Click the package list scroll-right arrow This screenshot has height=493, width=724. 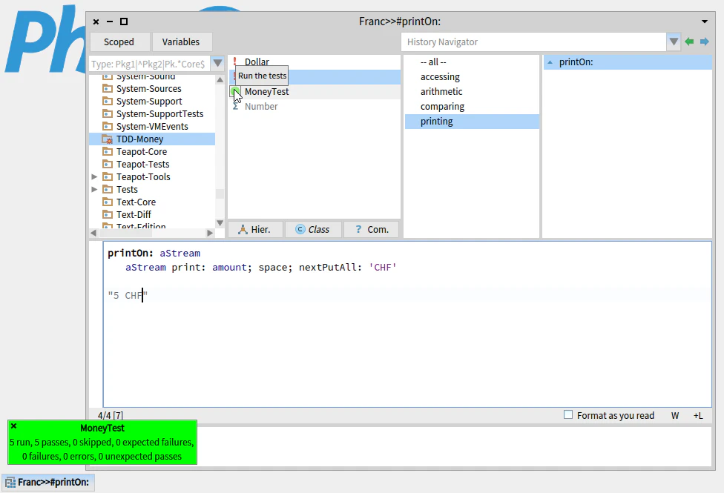(210, 233)
